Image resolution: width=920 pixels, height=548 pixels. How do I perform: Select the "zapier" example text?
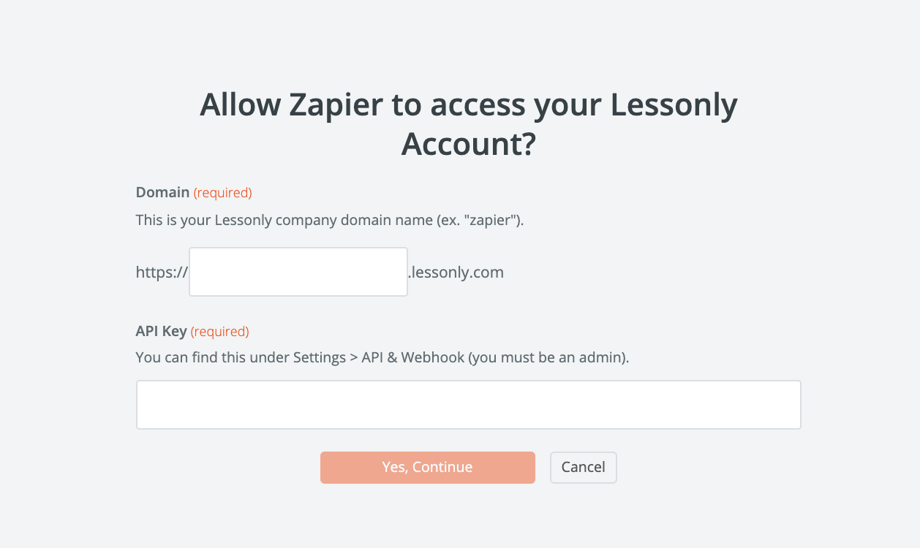(494, 220)
